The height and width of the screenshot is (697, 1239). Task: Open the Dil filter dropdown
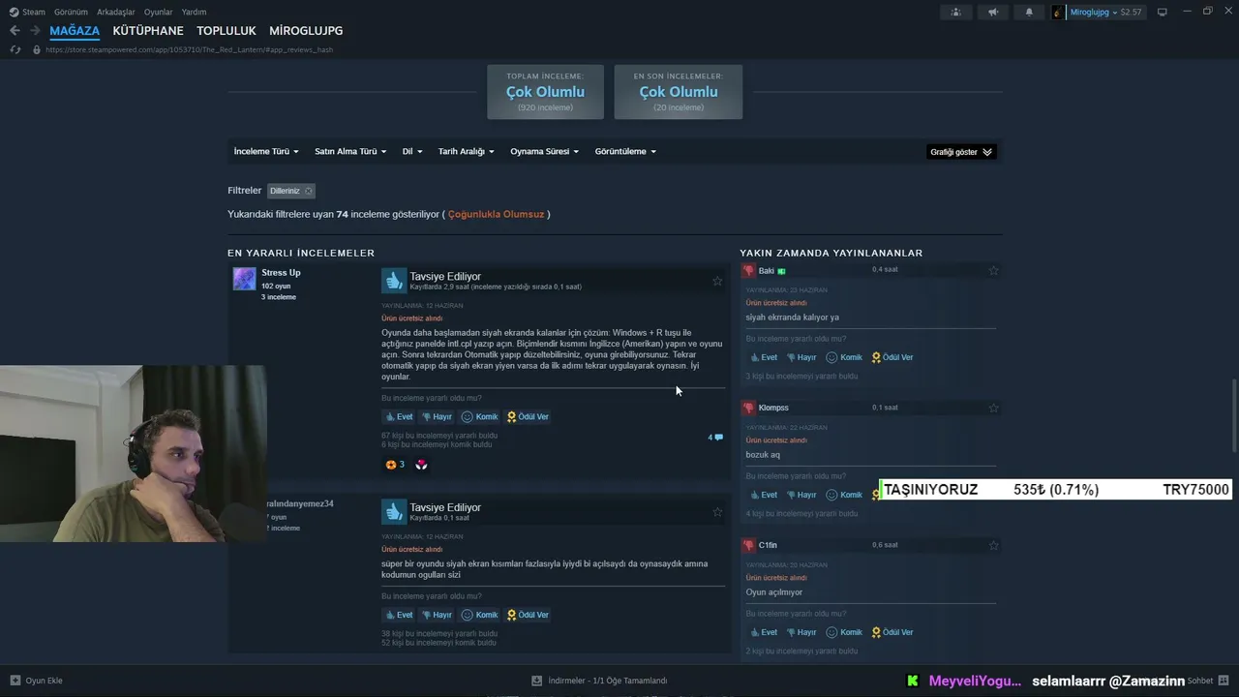412,151
